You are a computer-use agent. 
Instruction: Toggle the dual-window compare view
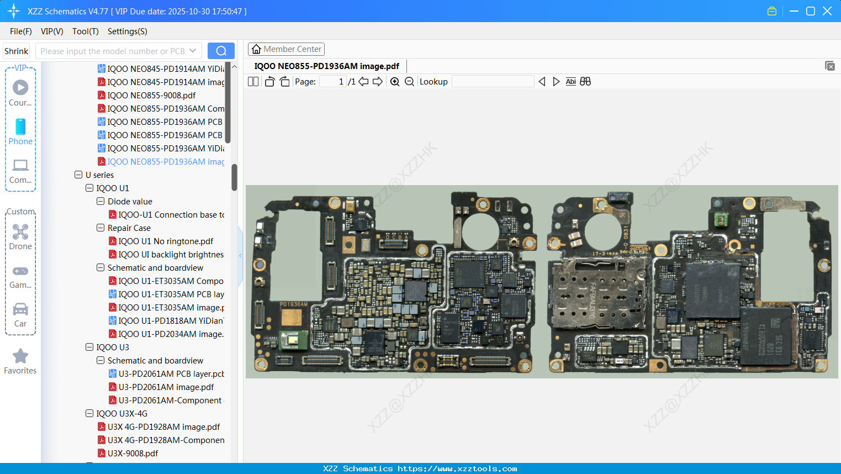[x=585, y=81]
